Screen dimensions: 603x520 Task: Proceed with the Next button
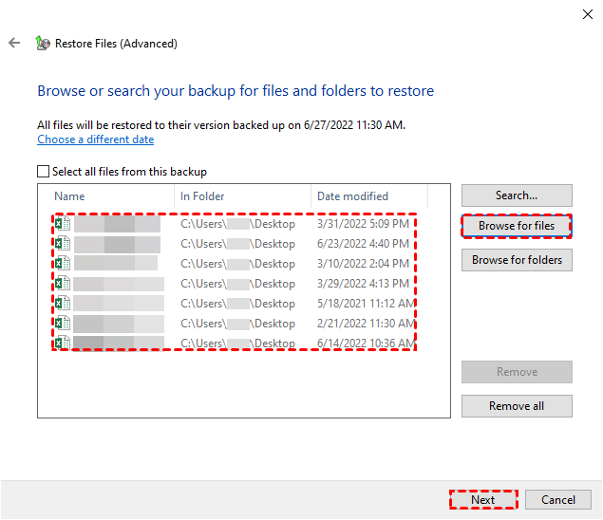point(482,500)
